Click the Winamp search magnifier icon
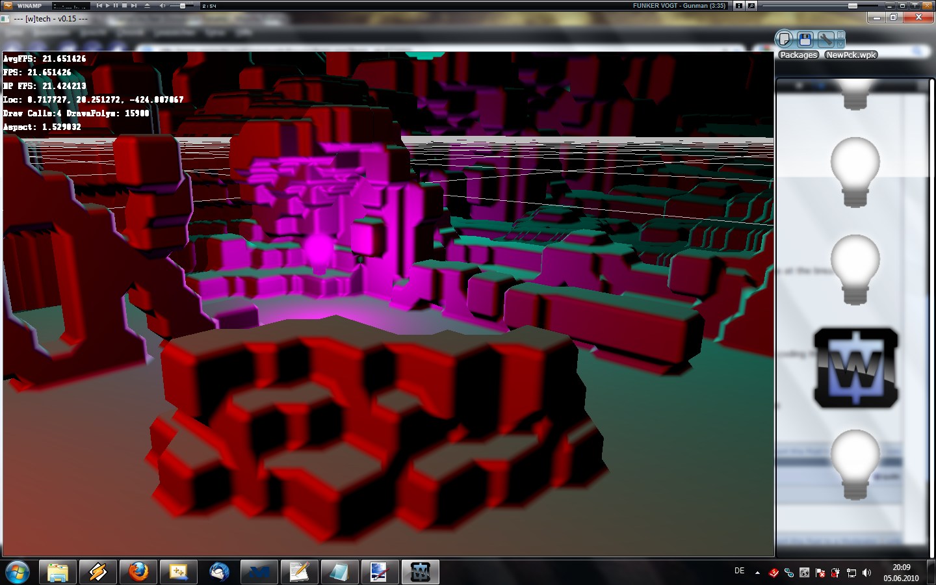The width and height of the screenshot is (936, 585). coord(751,5)
